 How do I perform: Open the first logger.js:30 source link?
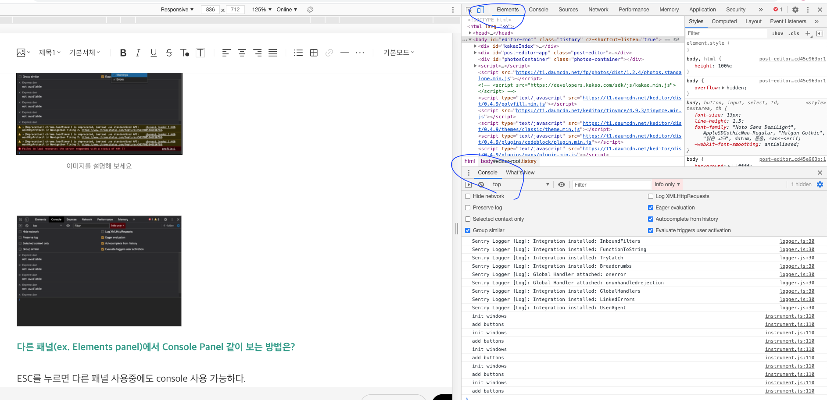point(797,241)
